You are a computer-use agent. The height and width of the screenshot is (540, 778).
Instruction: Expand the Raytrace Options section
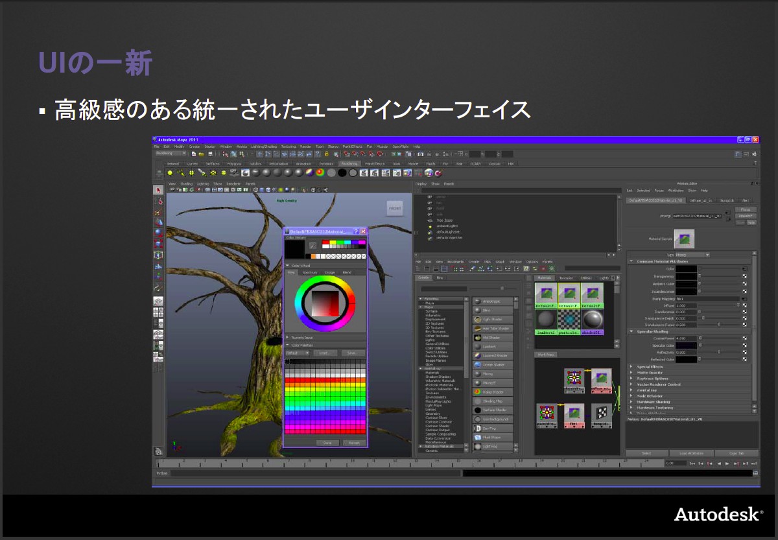point(631,379)
